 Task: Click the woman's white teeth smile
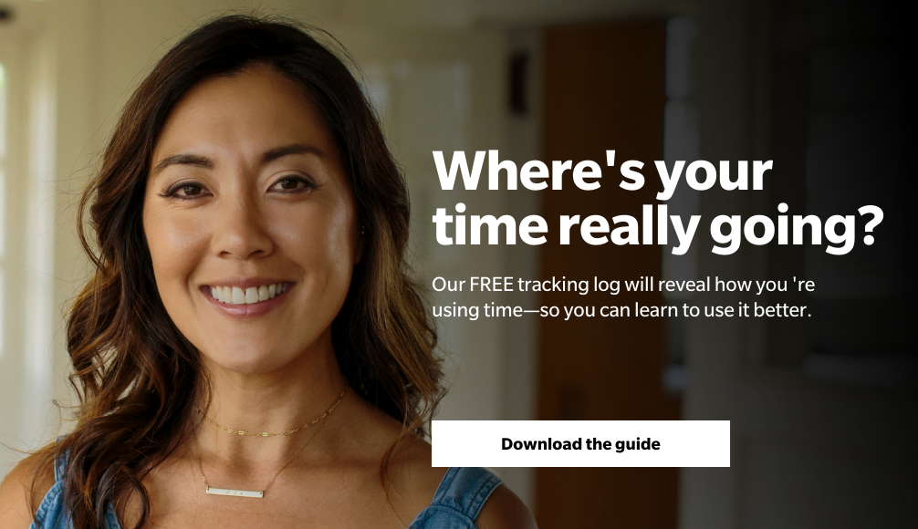(x=247, y=293)
